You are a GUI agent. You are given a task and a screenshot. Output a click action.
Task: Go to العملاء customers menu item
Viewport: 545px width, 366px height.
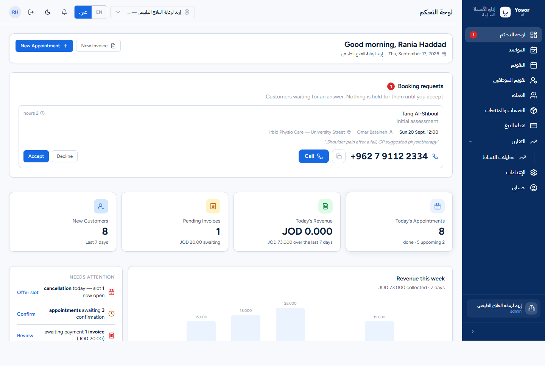coord(503,95)
